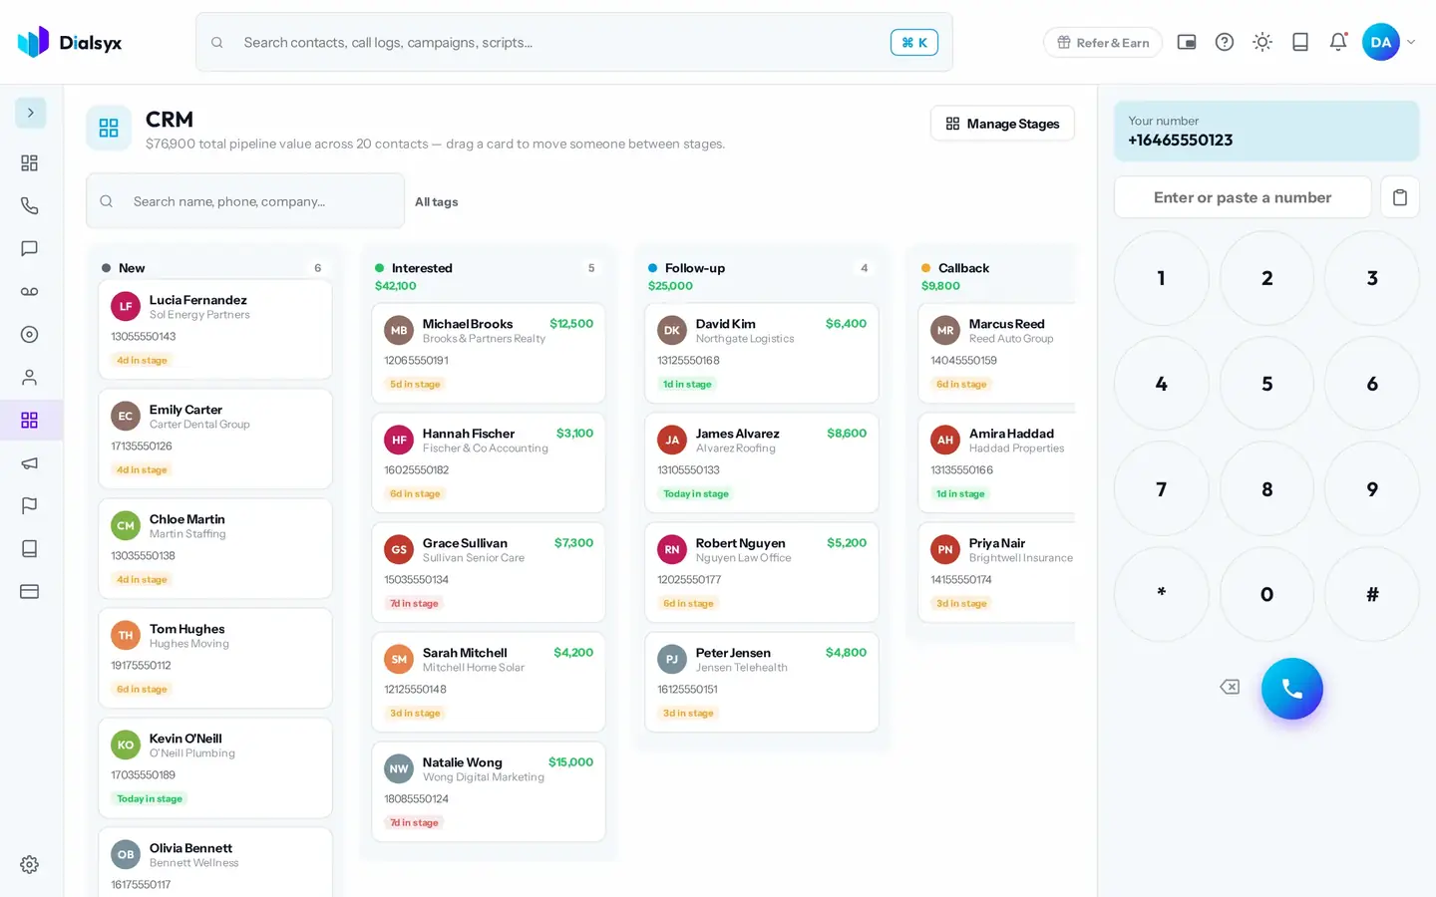Focus the global search contacts field

coord(573,42)
